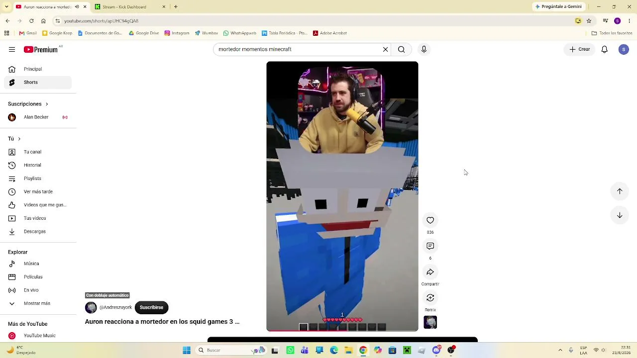Open Chrome tab search dropdown
This screenshot has height=358, width=637.
tap(6, 7)
